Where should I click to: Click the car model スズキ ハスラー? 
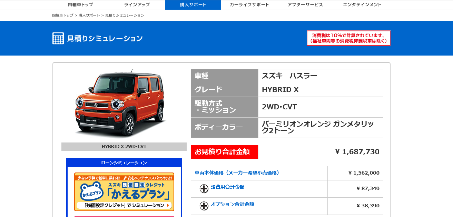point(289,76)
